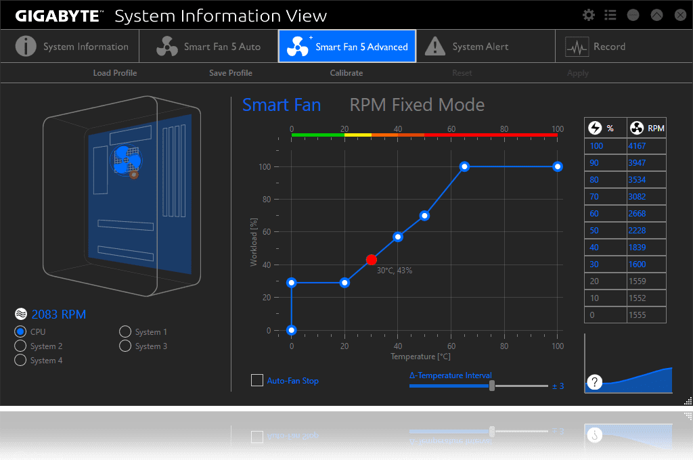Click the System Information 'i' icon
693x460 pixels.
26,47
